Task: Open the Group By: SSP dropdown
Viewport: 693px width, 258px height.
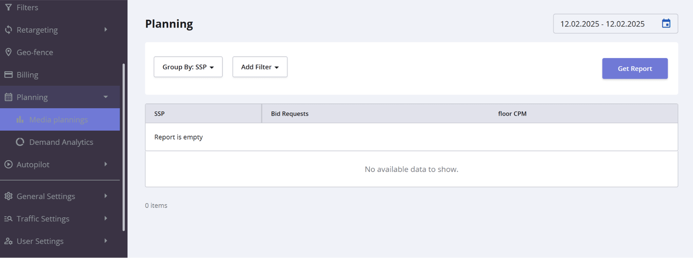Action: 188,67
